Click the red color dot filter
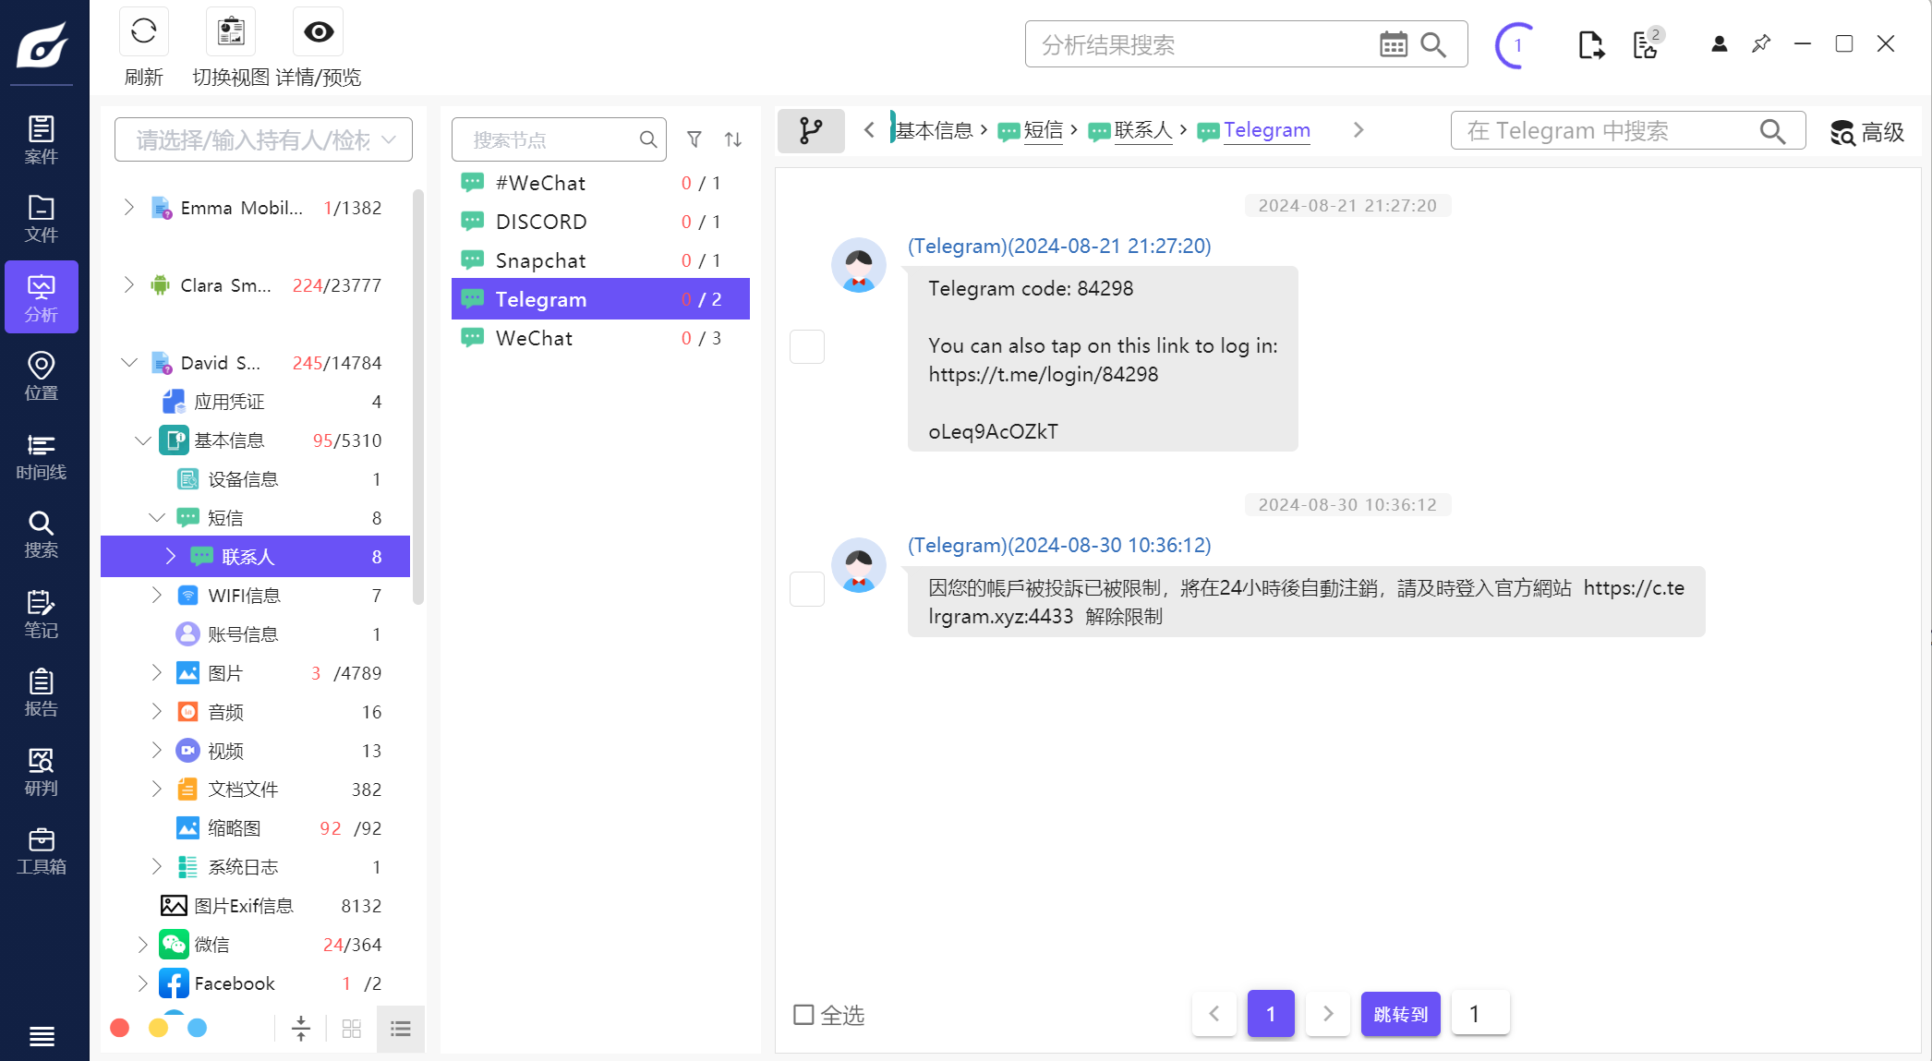Image resolution: width=1932 pixels, height=1061 pixels. (x=120, y=1028)
